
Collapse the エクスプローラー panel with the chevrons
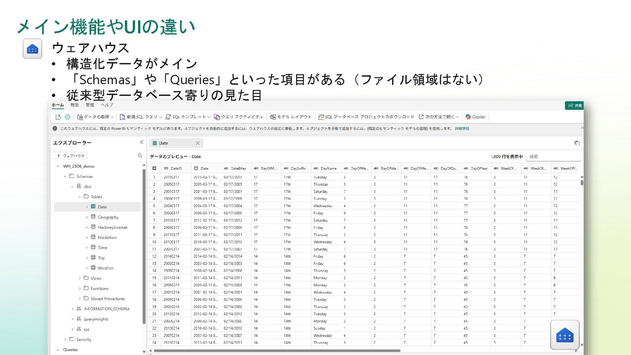(x=141, y=142)
